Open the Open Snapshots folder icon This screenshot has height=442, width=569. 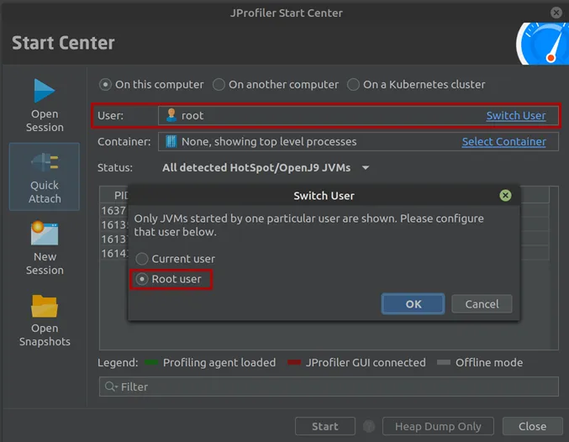point(45,306)
